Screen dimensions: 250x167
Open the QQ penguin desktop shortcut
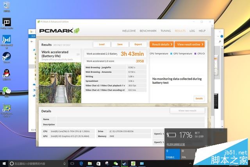click(7, 74)
